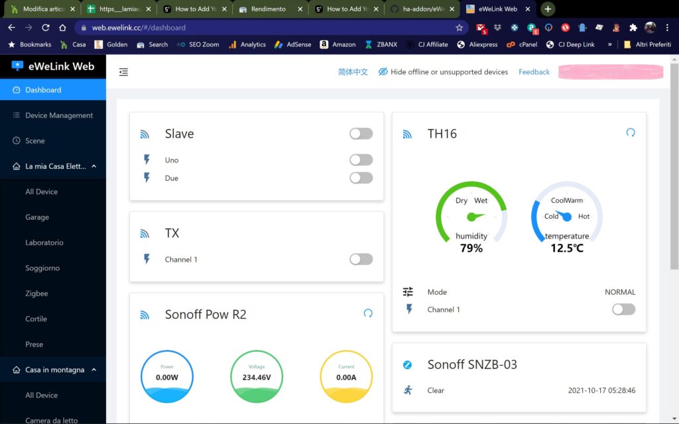
Task: Click the Power 0.00W gauge circle
Action: point(167,376)
